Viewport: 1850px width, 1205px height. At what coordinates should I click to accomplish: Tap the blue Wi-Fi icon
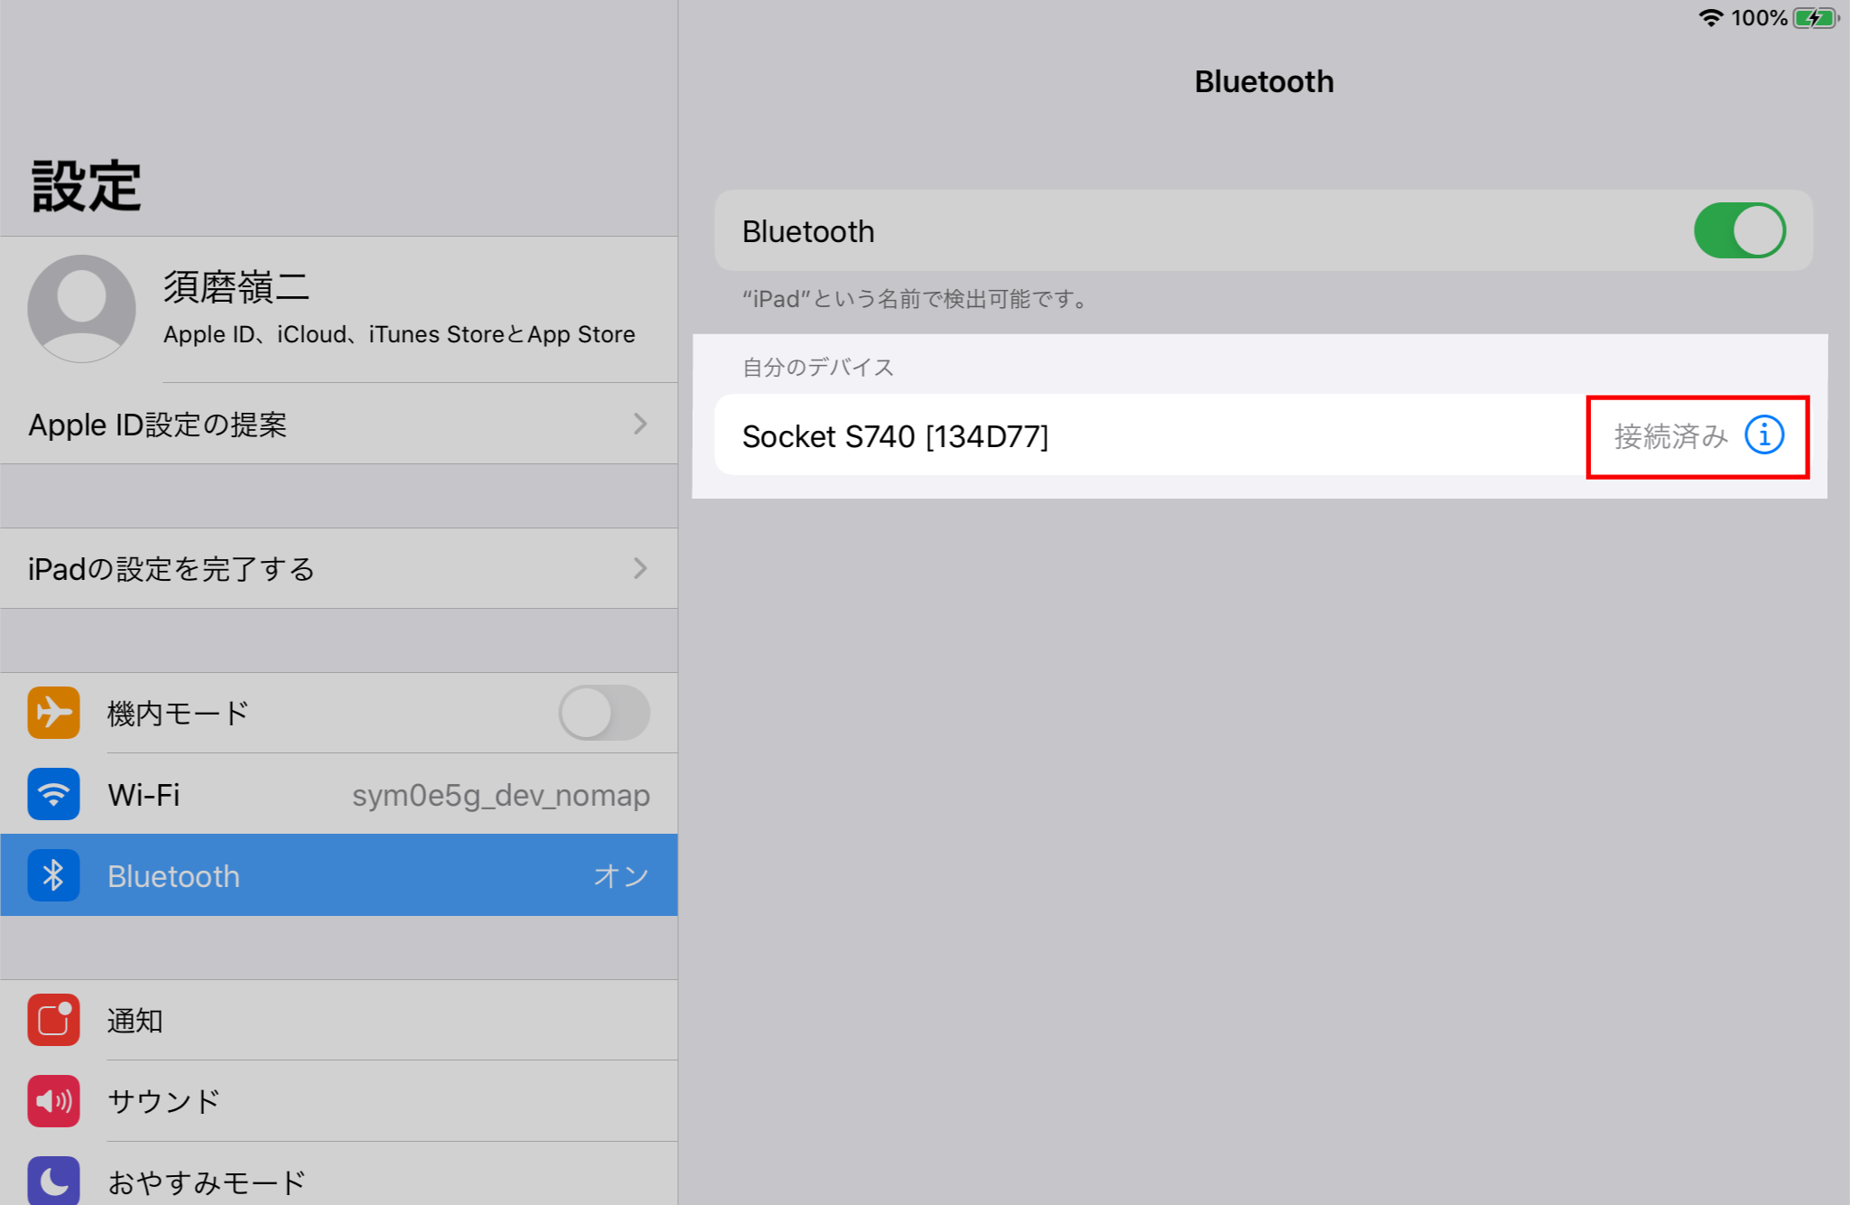pos(53,794)
